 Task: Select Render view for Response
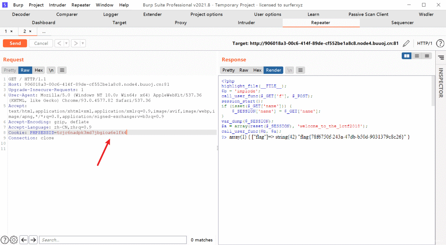273,70
